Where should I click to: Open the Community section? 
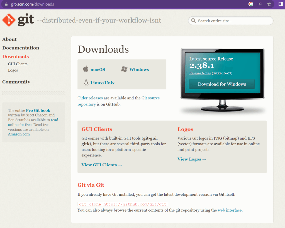[16, 82]
